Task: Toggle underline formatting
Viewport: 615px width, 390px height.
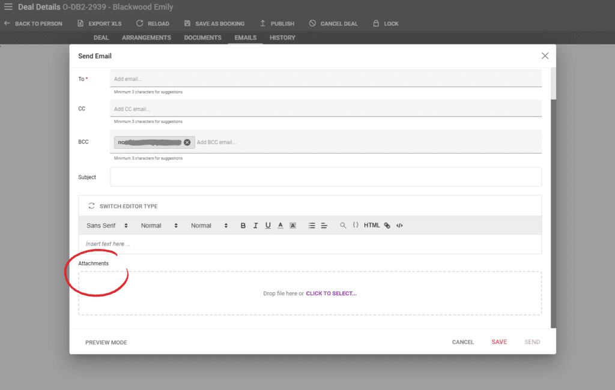Action: point(267,225)
